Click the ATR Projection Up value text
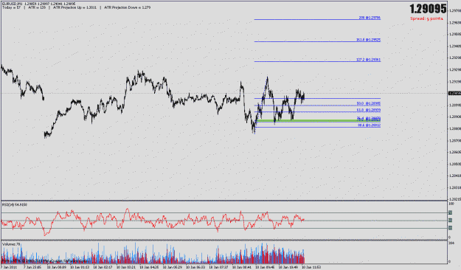 pos(75,7)
